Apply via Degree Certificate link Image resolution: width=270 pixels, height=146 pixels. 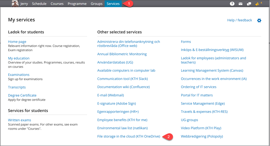click(x=22, y=95)
